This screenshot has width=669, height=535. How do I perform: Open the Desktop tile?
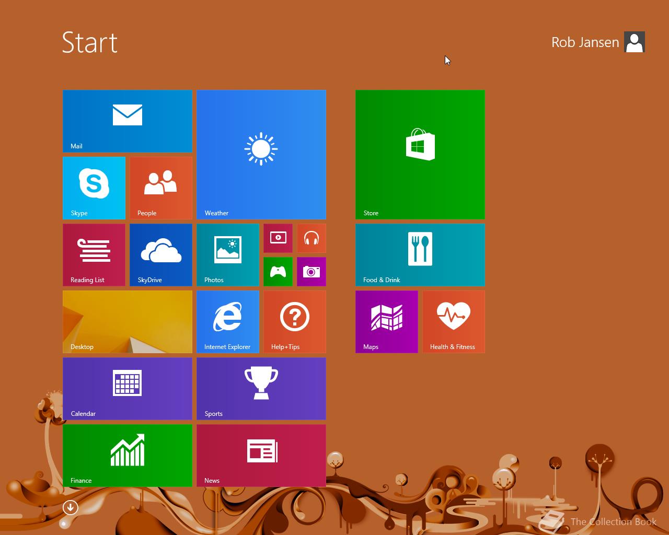coord(128,322)
